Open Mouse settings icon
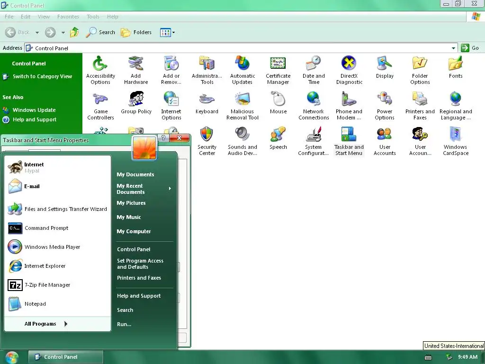485x364 pixels. click(x=278, y=102)
